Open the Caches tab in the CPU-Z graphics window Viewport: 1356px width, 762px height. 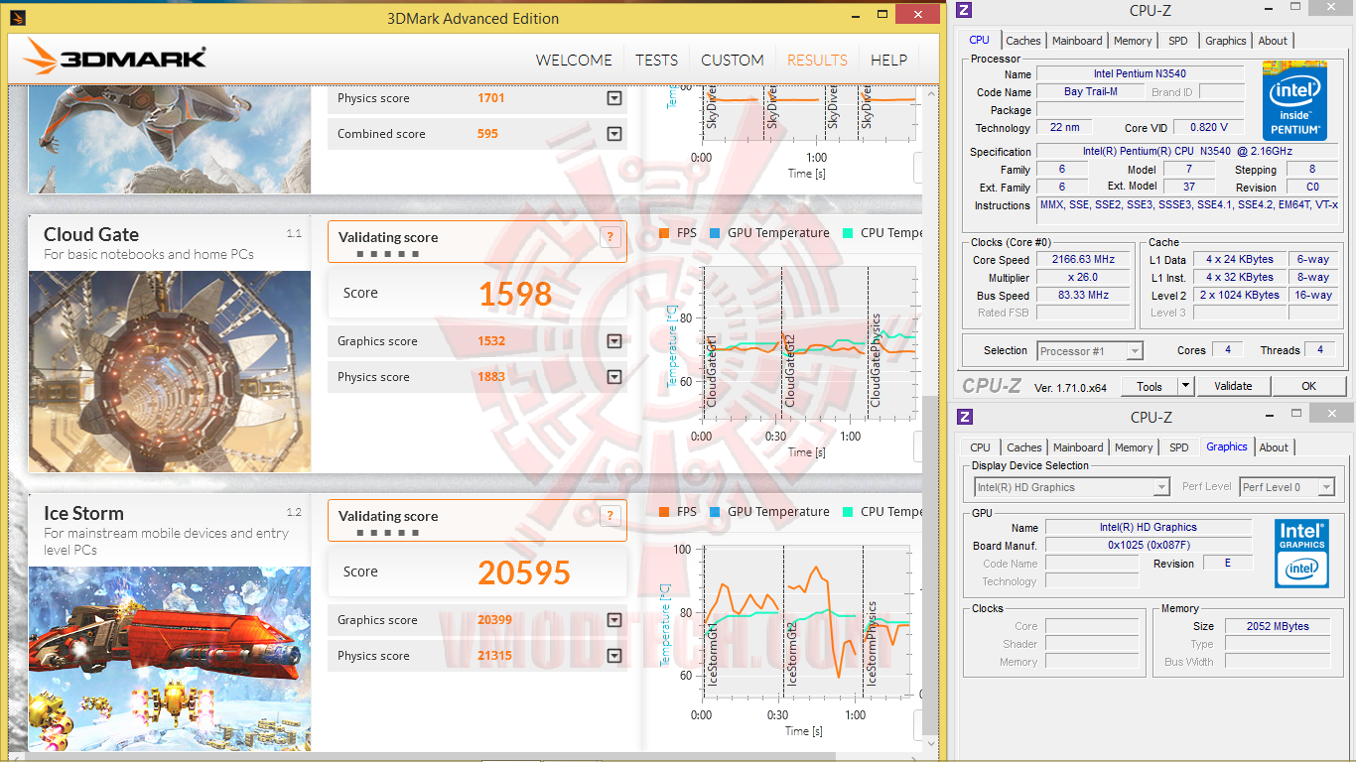pos(1024,447)
